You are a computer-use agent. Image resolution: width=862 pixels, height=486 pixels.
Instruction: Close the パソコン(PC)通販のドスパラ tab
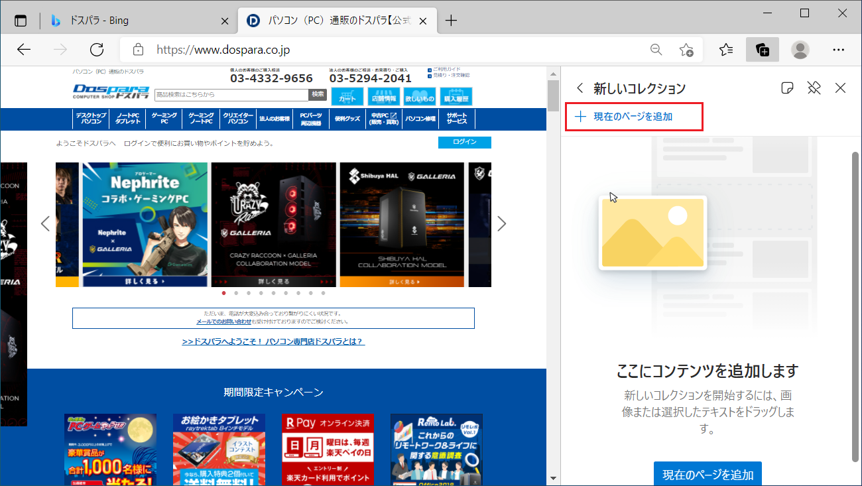(423, 21)
